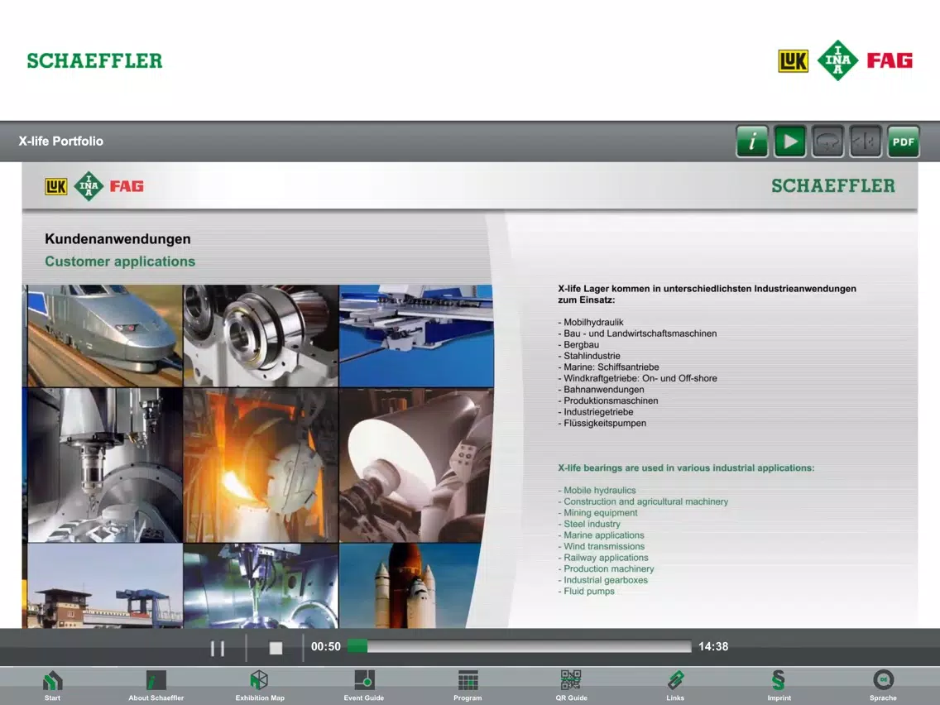Click the Schaeffler logo on the slide
The image size is (940, 705).
click(833, 186)
